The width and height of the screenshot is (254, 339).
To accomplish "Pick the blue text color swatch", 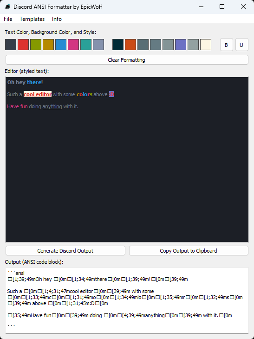I will tap(61, 45).
